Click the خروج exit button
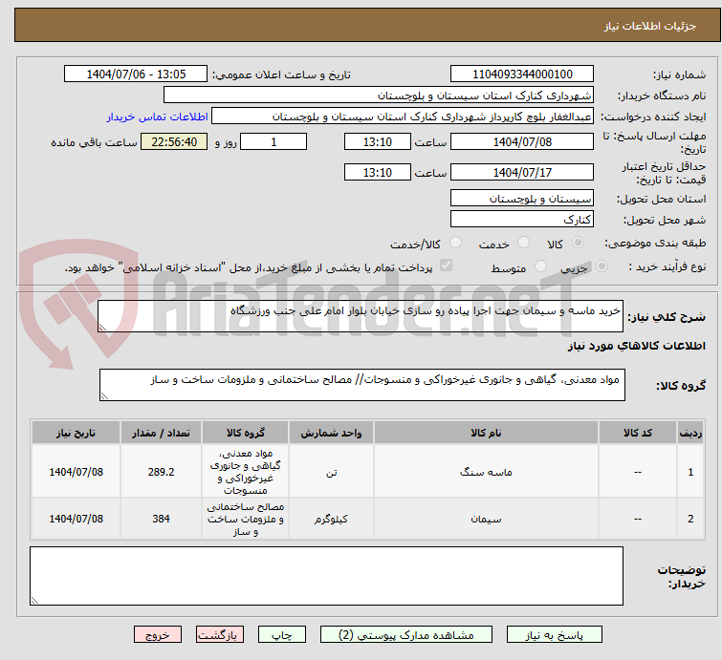 point(158,634)
